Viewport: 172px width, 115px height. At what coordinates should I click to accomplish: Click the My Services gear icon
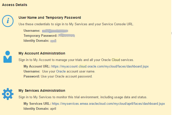8,94
